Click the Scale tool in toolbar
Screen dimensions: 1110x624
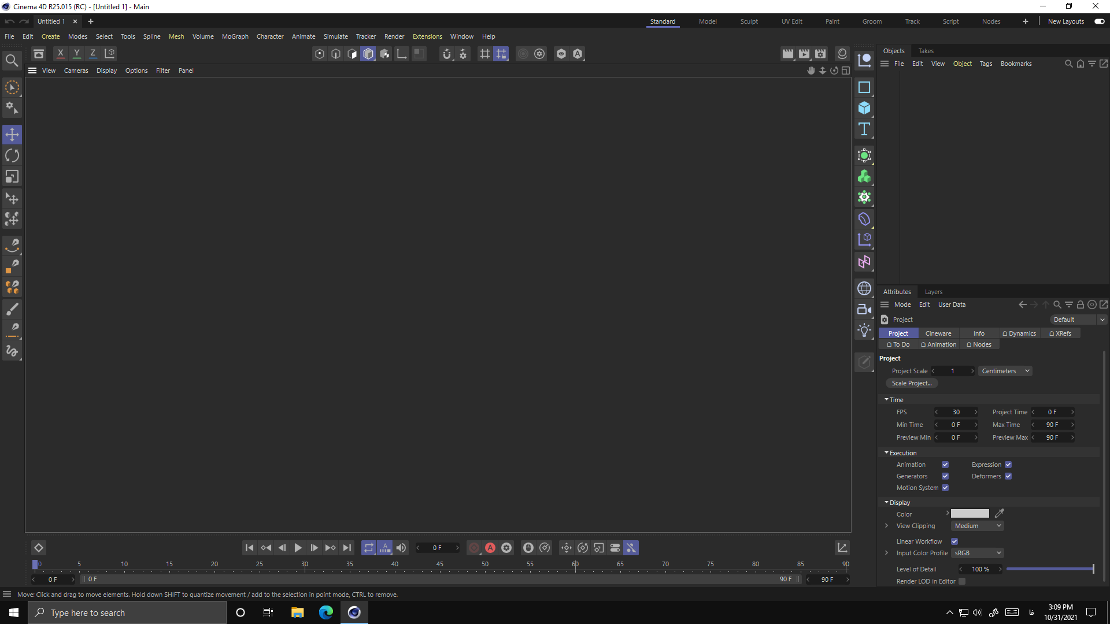click(x=12, y=177)
